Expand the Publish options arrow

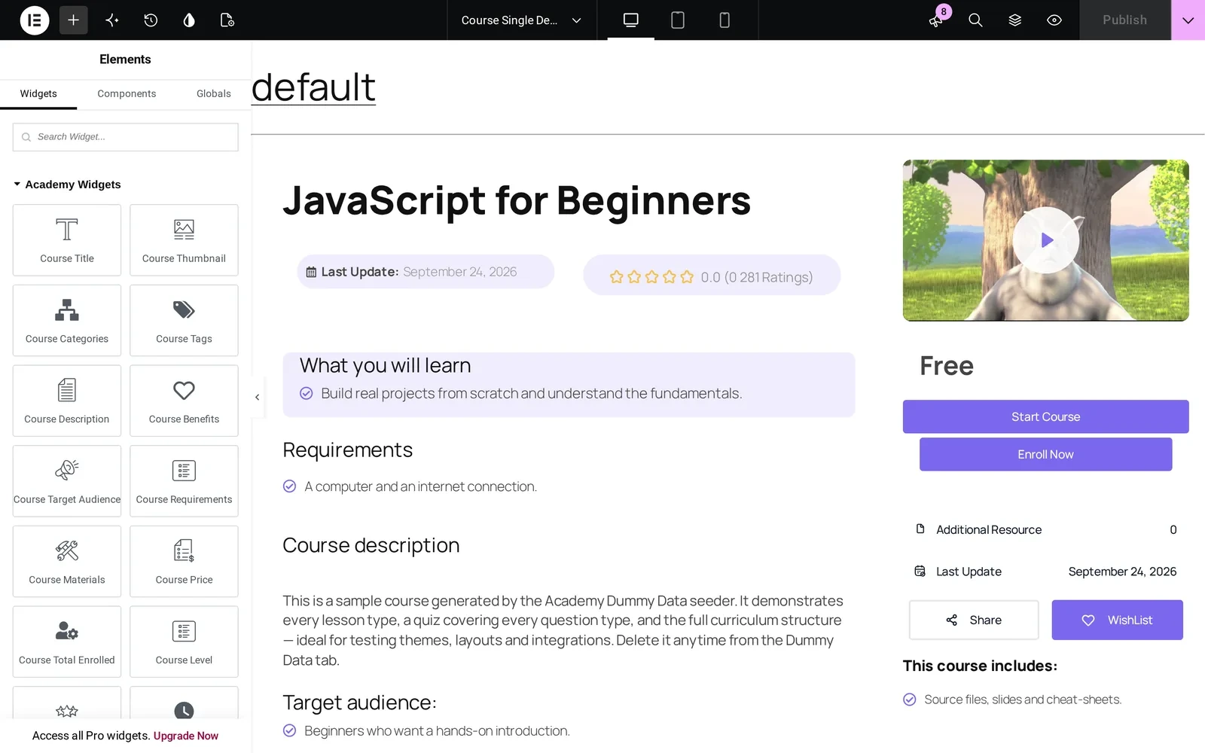(x=1188, y=20)
